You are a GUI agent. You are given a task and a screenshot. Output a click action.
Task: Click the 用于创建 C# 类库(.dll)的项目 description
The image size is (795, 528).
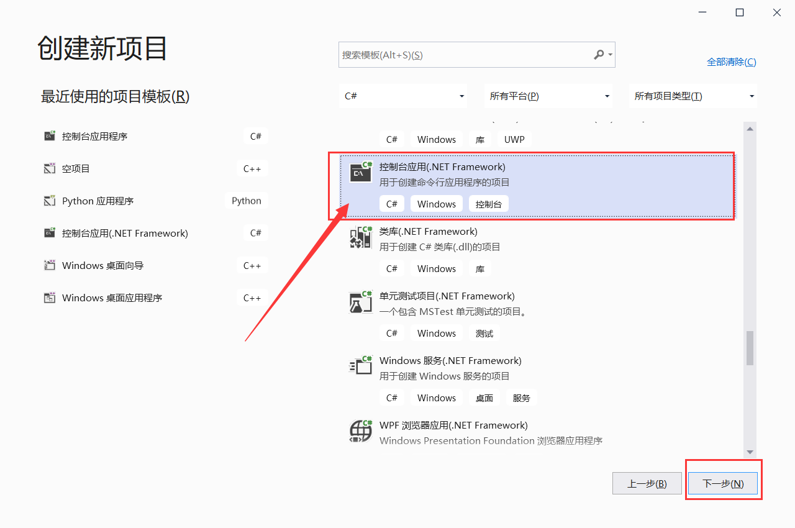pyautogui.click(x=440, y=247)
